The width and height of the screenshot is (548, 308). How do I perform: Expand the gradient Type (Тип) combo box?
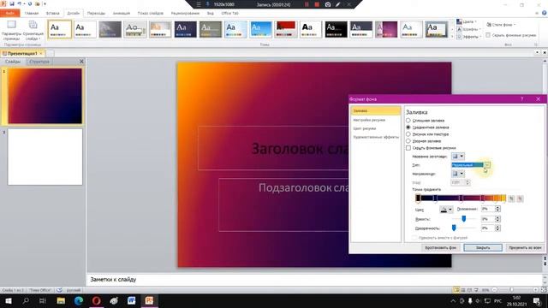point(487,165)
